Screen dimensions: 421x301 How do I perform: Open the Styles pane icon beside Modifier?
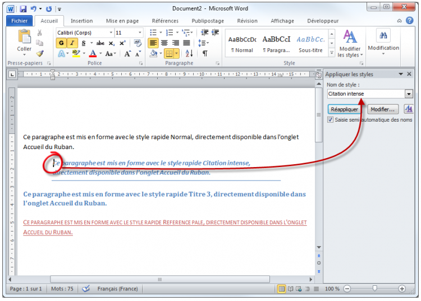tap(408, 109)
